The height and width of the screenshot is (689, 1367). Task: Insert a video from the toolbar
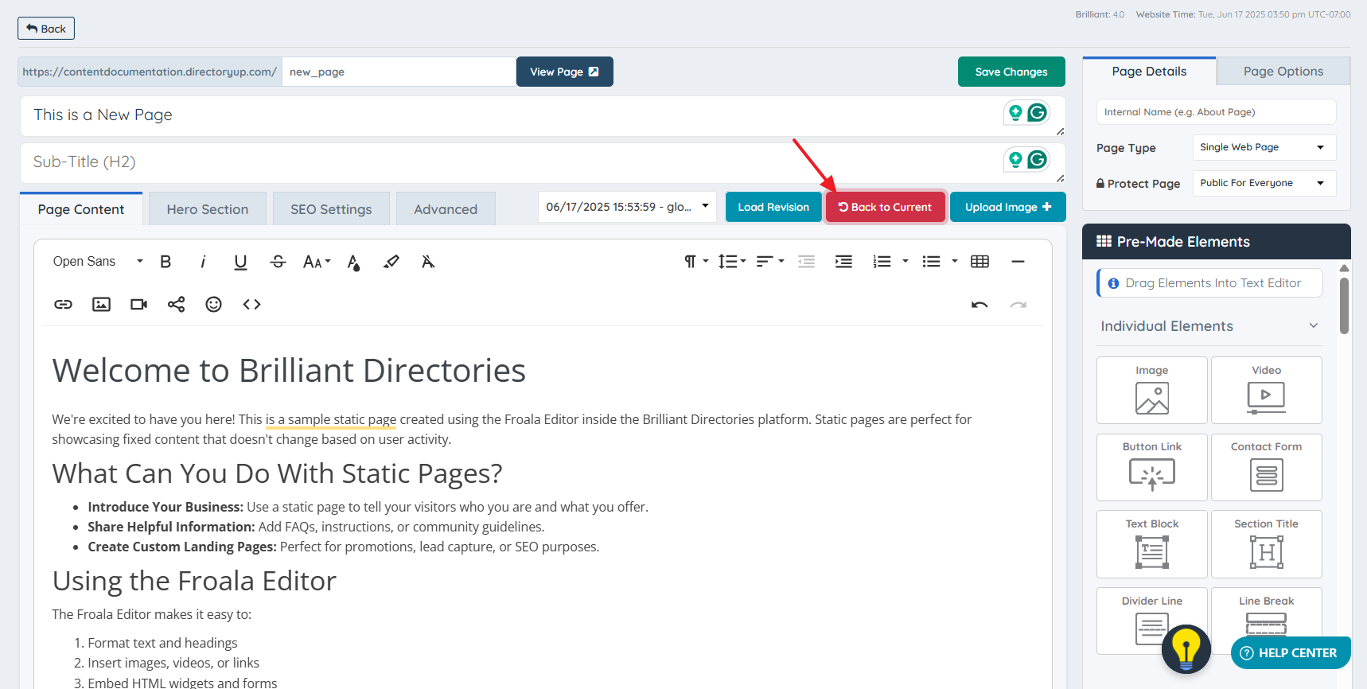click(138, 305)
